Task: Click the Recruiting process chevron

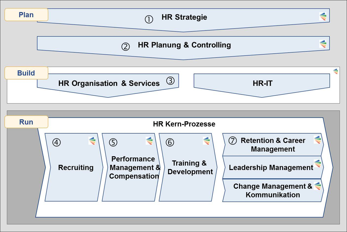Action: click(x=74, y=167)
